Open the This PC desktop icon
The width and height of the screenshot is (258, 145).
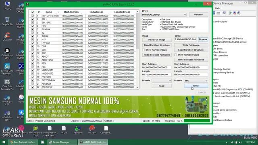7,5
